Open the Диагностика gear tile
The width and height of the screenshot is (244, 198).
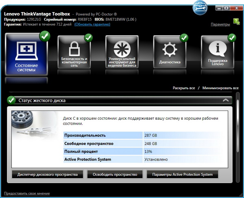(x=170, y=52)
